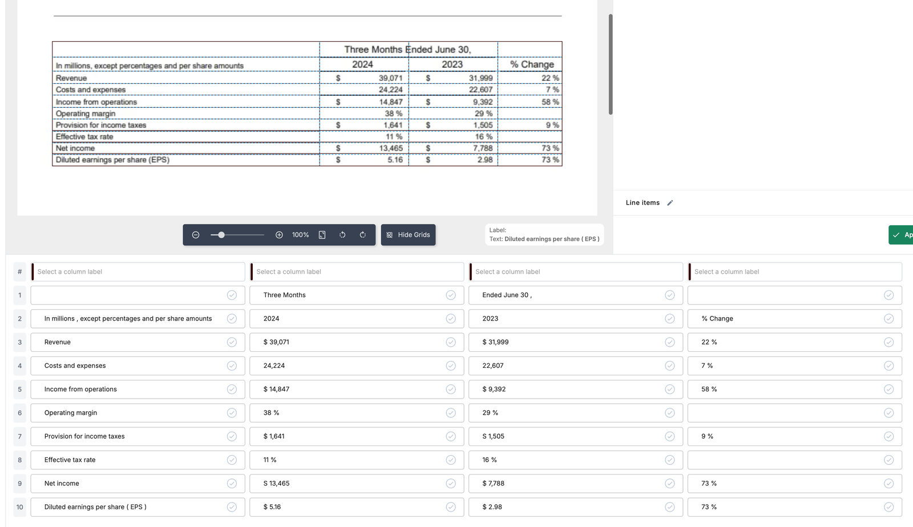Click the zoom in plus icon

(x=279, y=234)
